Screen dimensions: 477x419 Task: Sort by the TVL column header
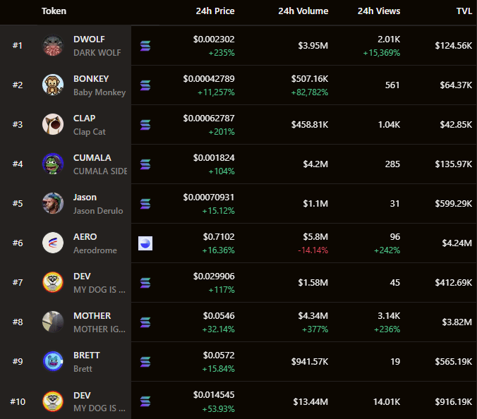point(464,11)
